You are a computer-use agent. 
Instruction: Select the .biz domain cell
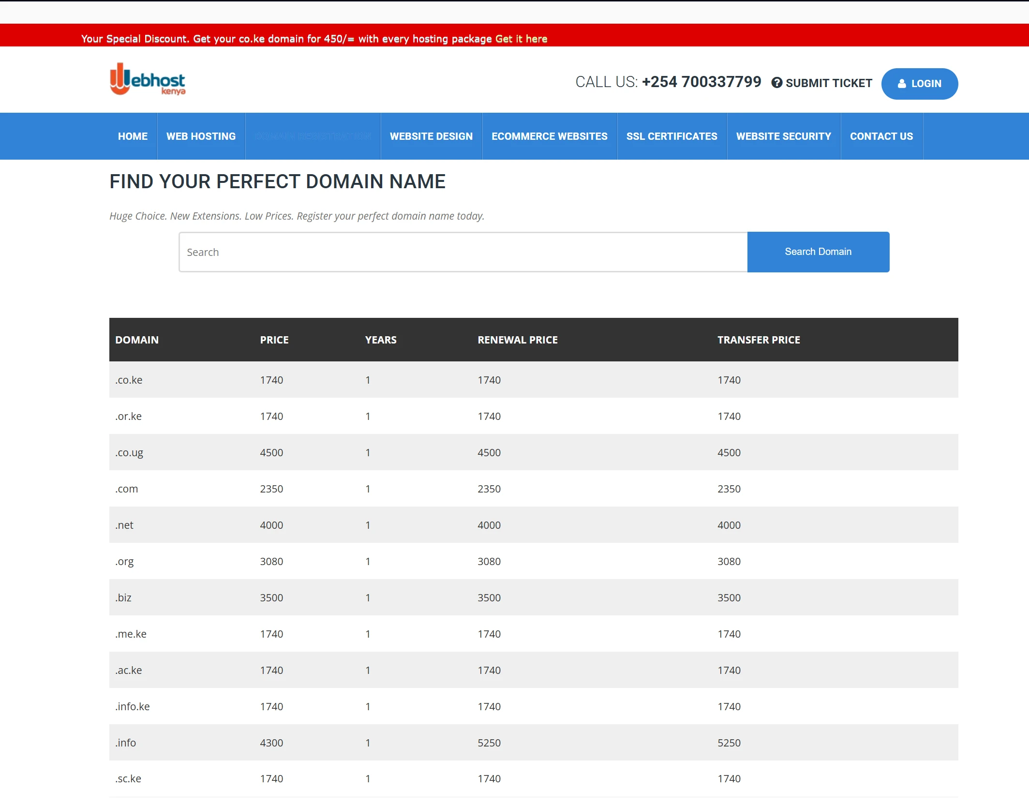point(123,597)
